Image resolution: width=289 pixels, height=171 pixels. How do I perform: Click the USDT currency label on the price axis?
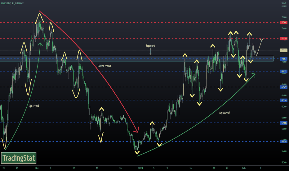284,3
